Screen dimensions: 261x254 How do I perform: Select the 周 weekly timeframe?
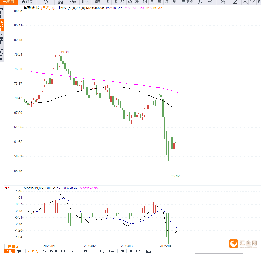point(159,2)
